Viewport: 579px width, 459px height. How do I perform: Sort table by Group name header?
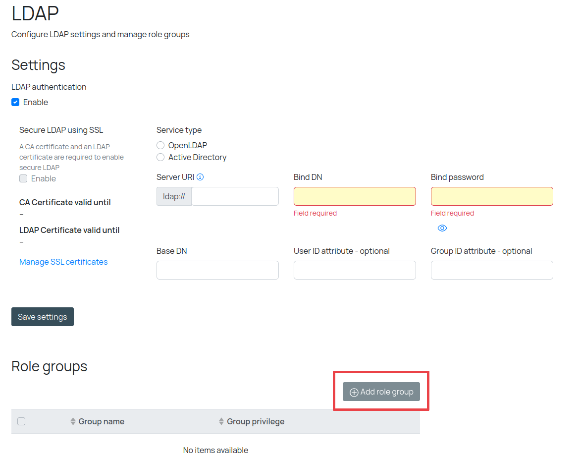click(x=102, y=421)
